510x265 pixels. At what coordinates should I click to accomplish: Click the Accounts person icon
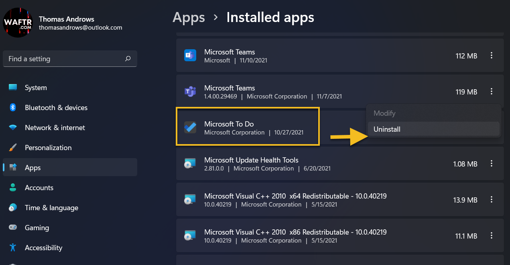13,188
